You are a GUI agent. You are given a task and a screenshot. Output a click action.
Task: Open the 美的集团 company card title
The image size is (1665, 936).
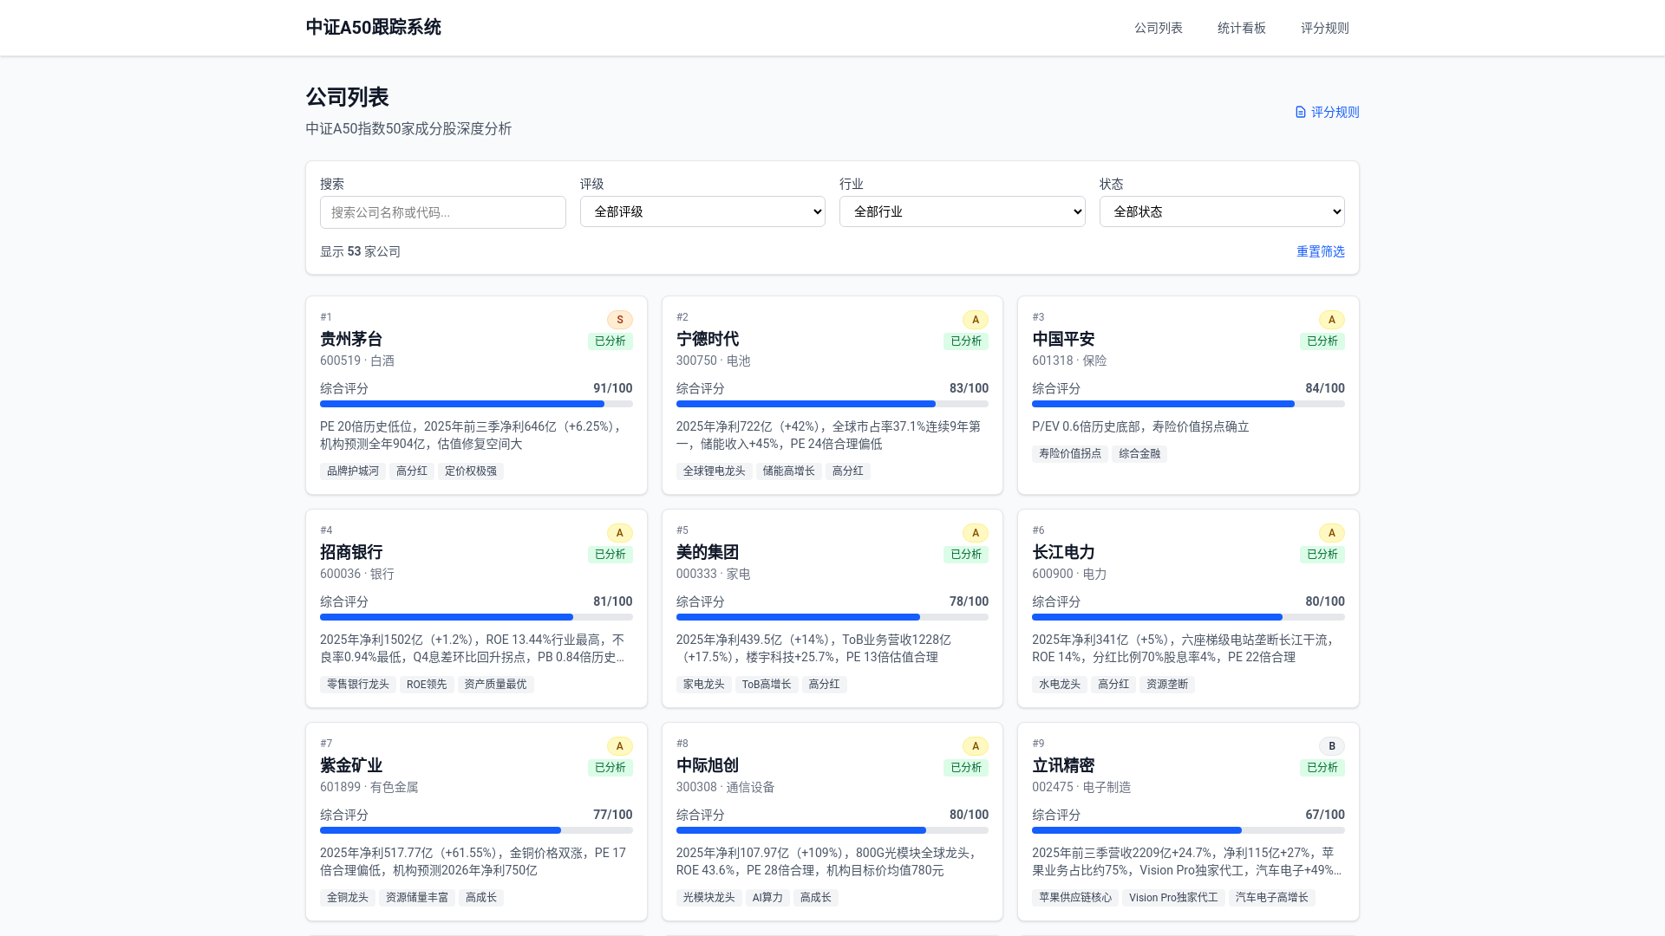708,552
